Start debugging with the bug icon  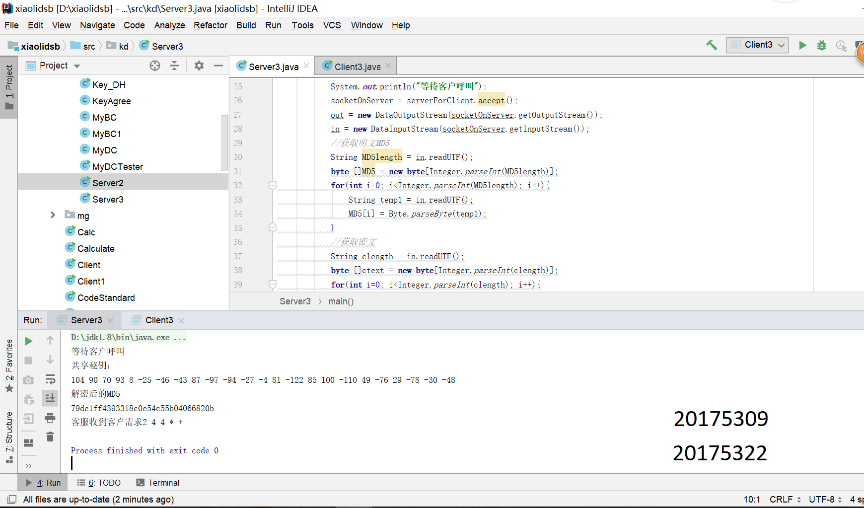click(822, 45)
